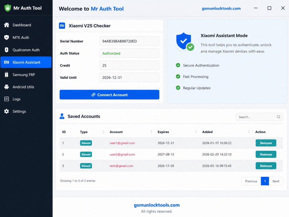Click the Android Utils robot icon
The image size is (289, 217).
7,87
